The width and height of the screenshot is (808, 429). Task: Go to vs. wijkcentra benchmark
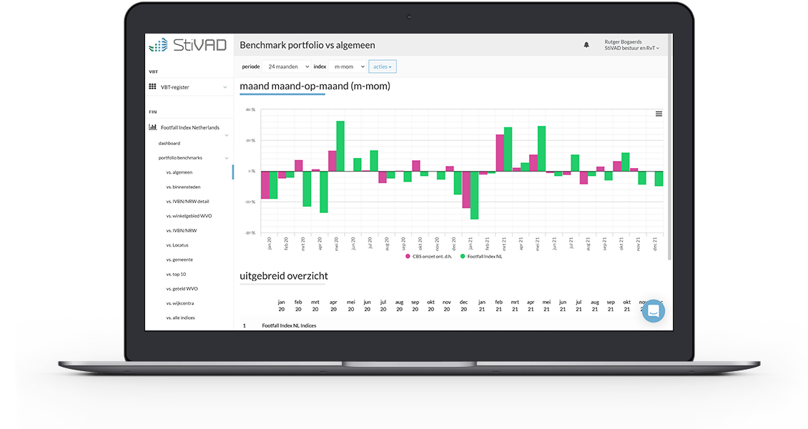pyautogui.click(x=180, y=303)
